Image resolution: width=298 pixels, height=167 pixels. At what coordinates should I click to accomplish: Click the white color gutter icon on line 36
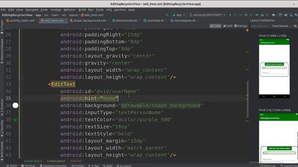click(x=15, y=105)
